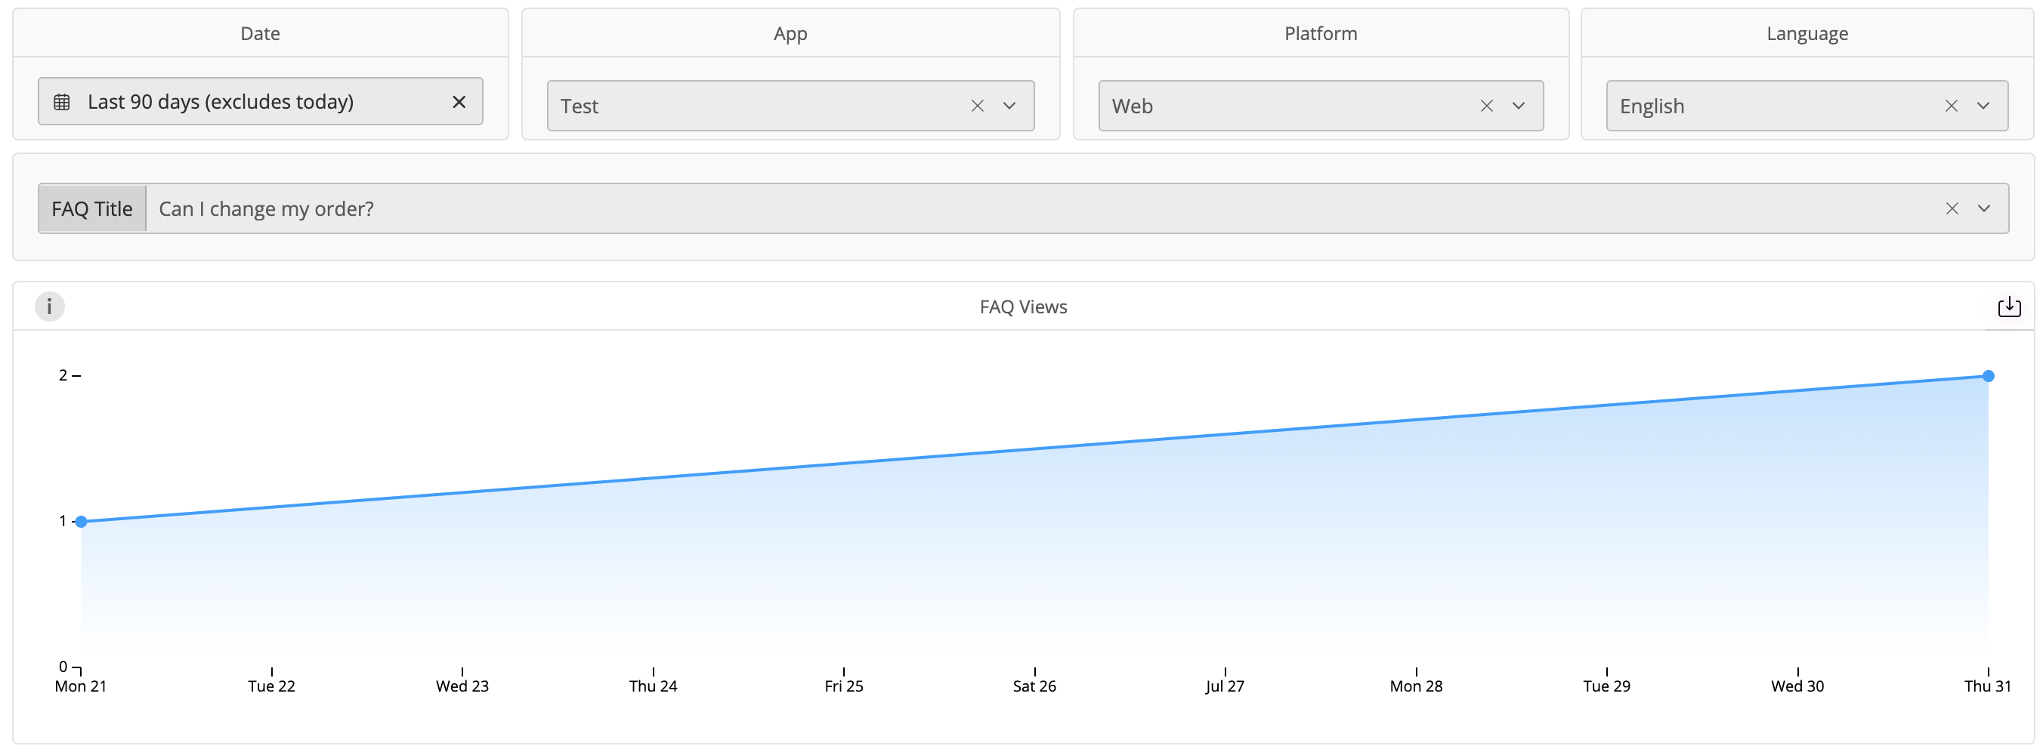
Task: Click the Tue 29 axis label
Action: click(x=1607, y=686)
